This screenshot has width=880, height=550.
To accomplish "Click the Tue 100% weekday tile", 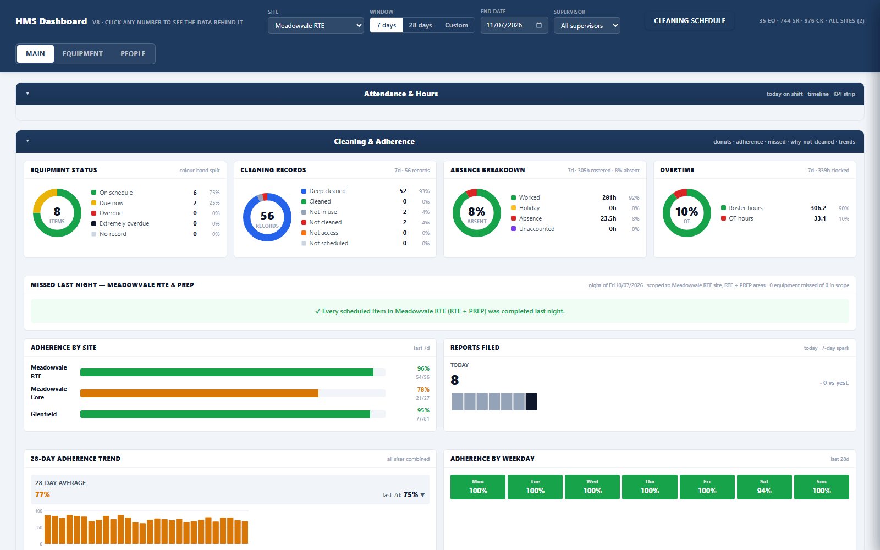I will point(535,487).
